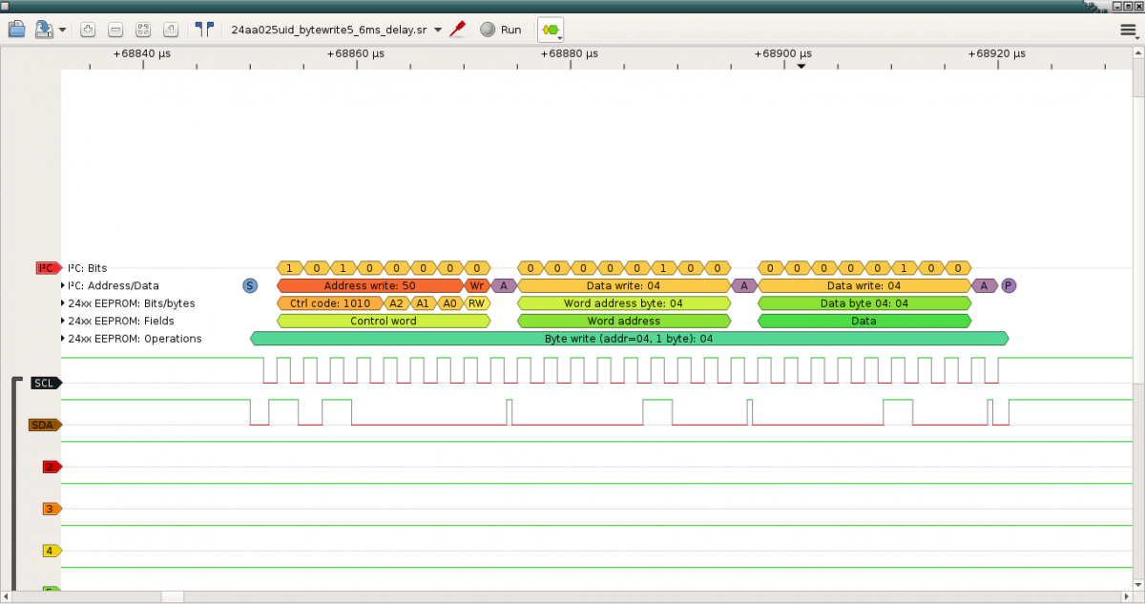This screenshot has width=1145, height=604.
Task: Click the Word address field annotation
Action: point(624,321)
